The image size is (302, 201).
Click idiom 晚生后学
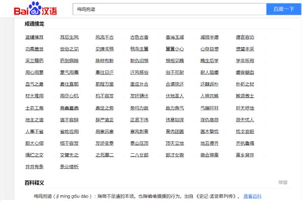tap(210, 61)
